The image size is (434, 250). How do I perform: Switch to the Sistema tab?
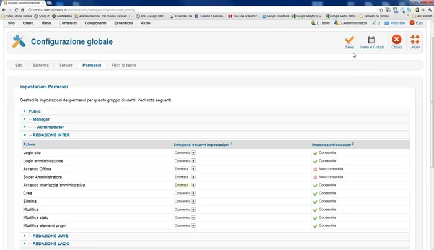pyautogui.click(x=40, y=65)
